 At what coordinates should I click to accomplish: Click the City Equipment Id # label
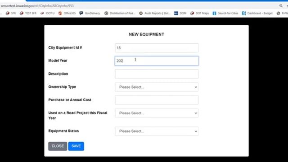65,48
